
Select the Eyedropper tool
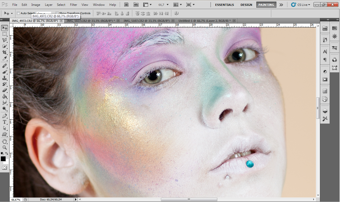coord(5,58)
